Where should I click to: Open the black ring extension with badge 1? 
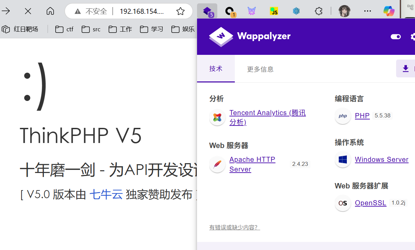tap(230, 11)
